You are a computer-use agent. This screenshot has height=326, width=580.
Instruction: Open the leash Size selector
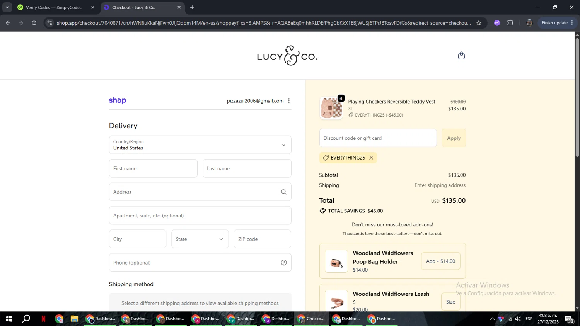(x=450, y=302)
